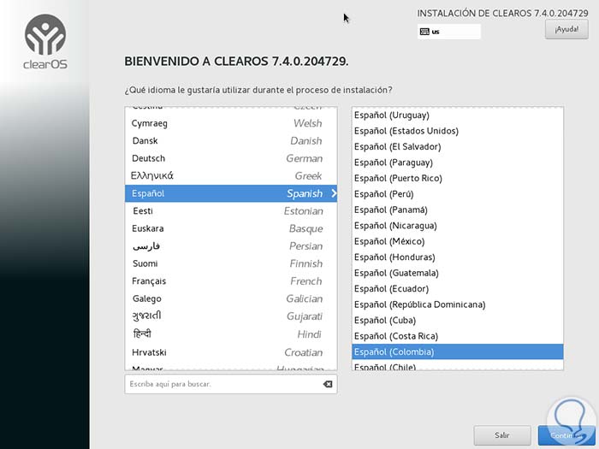Select Deutsch (German) language
Screen dimensions: 599x449
231,158
